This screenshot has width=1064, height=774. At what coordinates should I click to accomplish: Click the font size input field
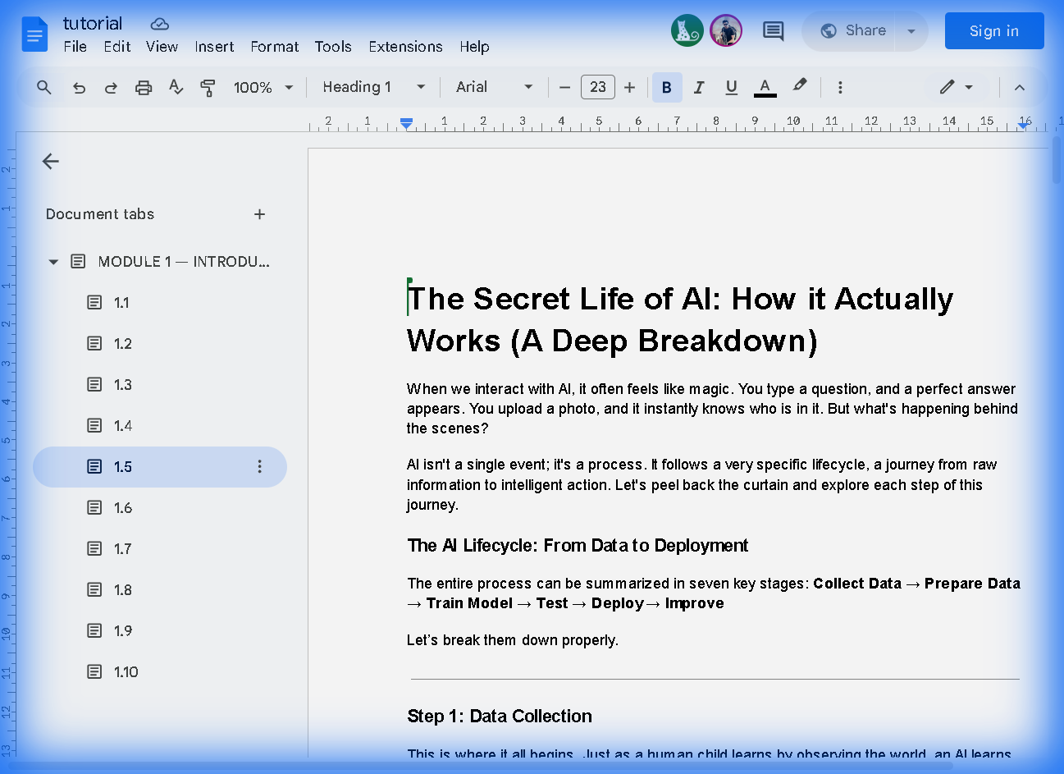(597, 87)
